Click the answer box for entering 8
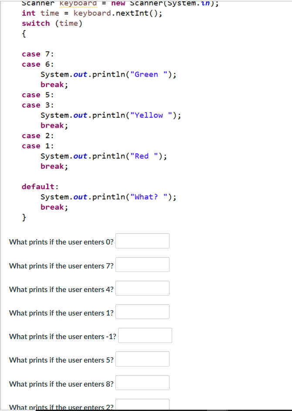 pyautogui.click(x=142, y=382)
